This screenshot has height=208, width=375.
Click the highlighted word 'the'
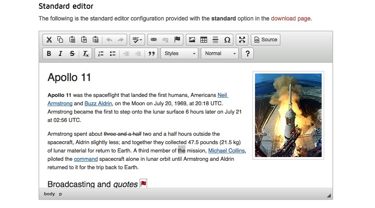182,150
